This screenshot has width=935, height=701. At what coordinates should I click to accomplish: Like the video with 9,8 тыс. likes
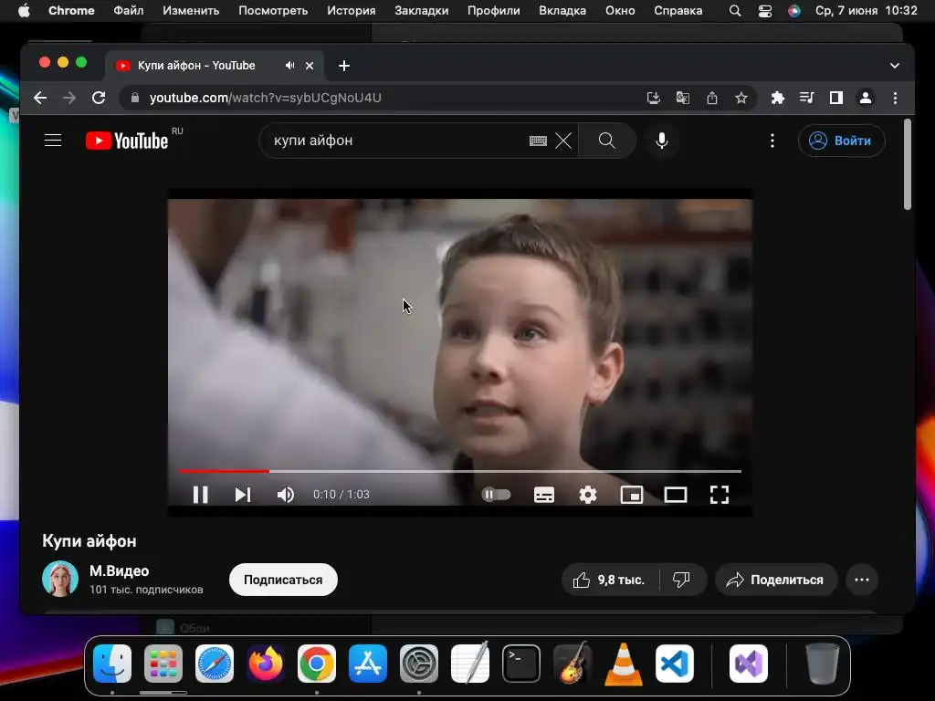609,580
